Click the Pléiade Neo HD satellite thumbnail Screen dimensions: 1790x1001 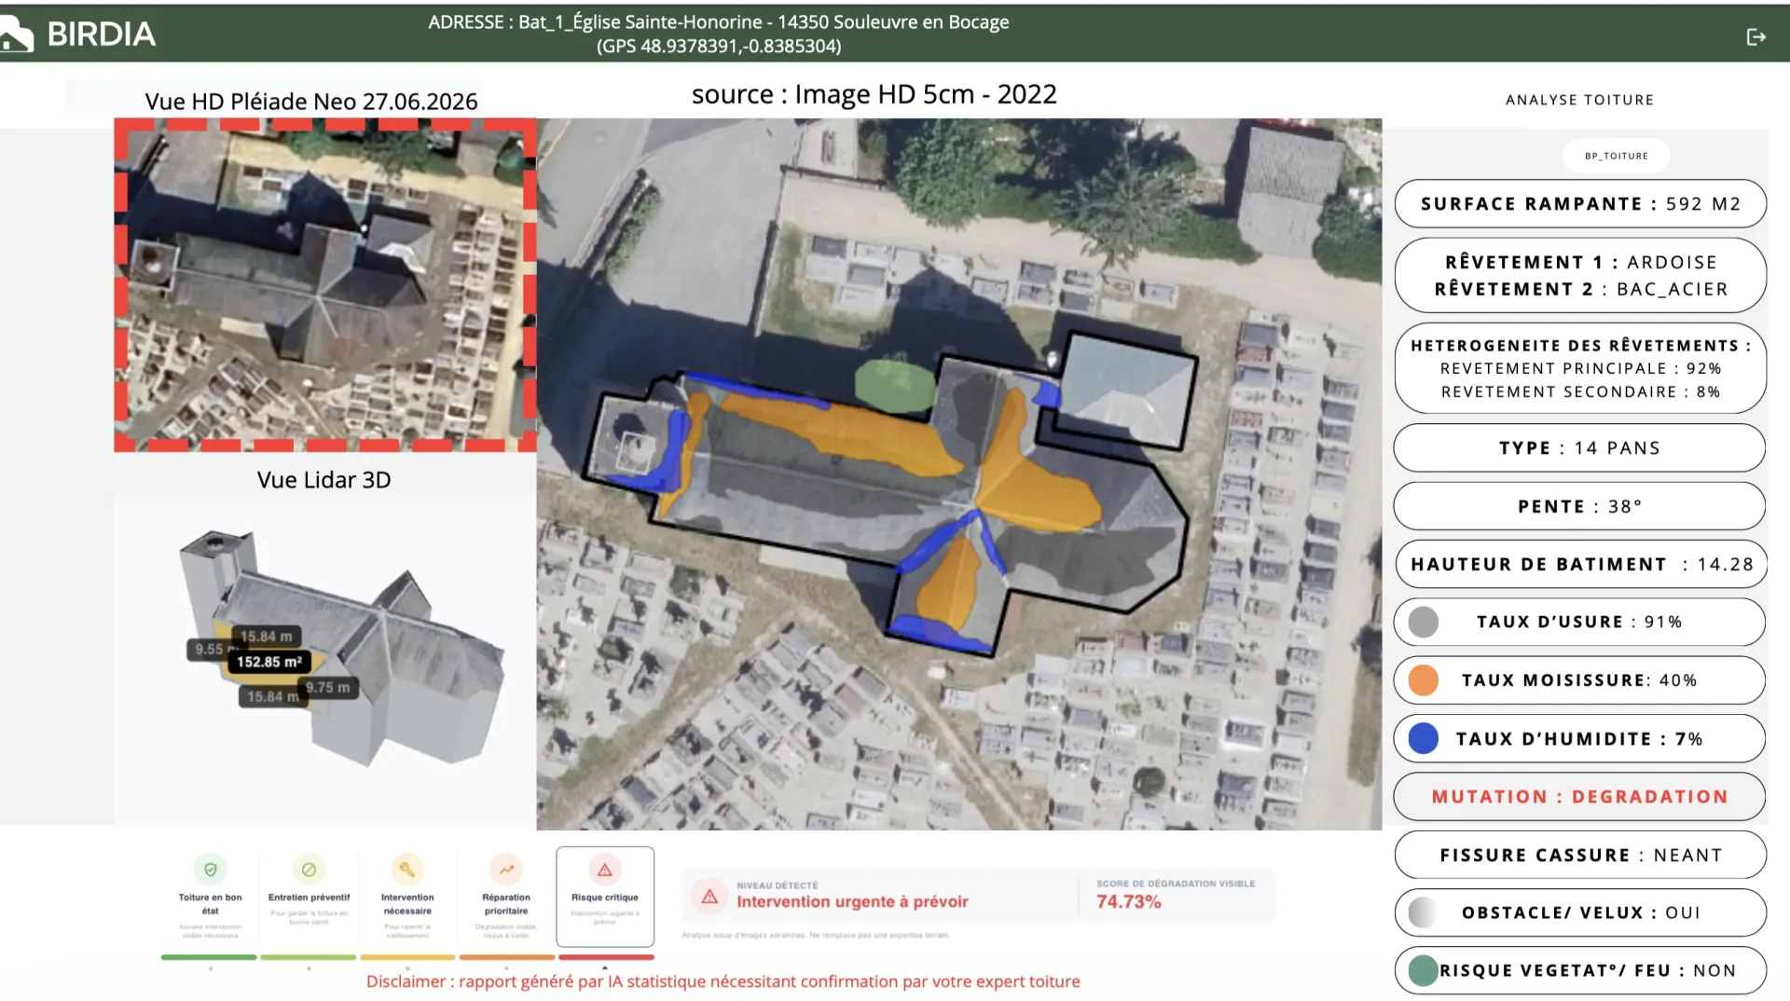(325, 285)
